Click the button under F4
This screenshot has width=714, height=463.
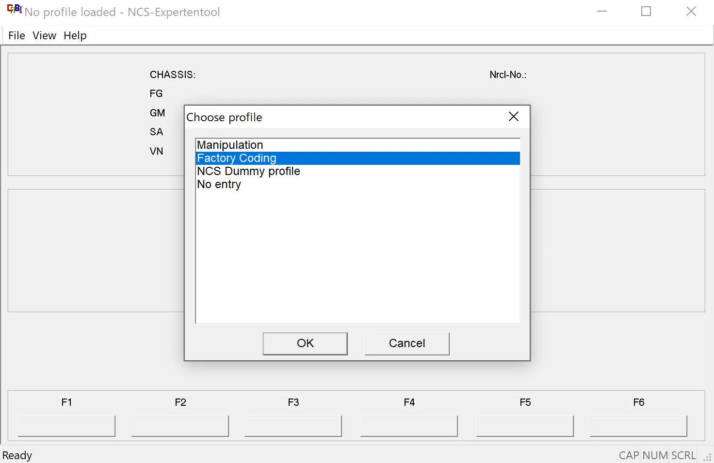[409, 426]
